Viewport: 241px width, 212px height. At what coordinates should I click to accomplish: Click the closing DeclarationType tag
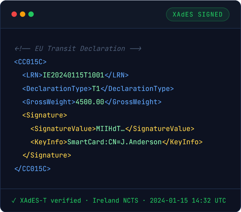(x=137, y=89)
